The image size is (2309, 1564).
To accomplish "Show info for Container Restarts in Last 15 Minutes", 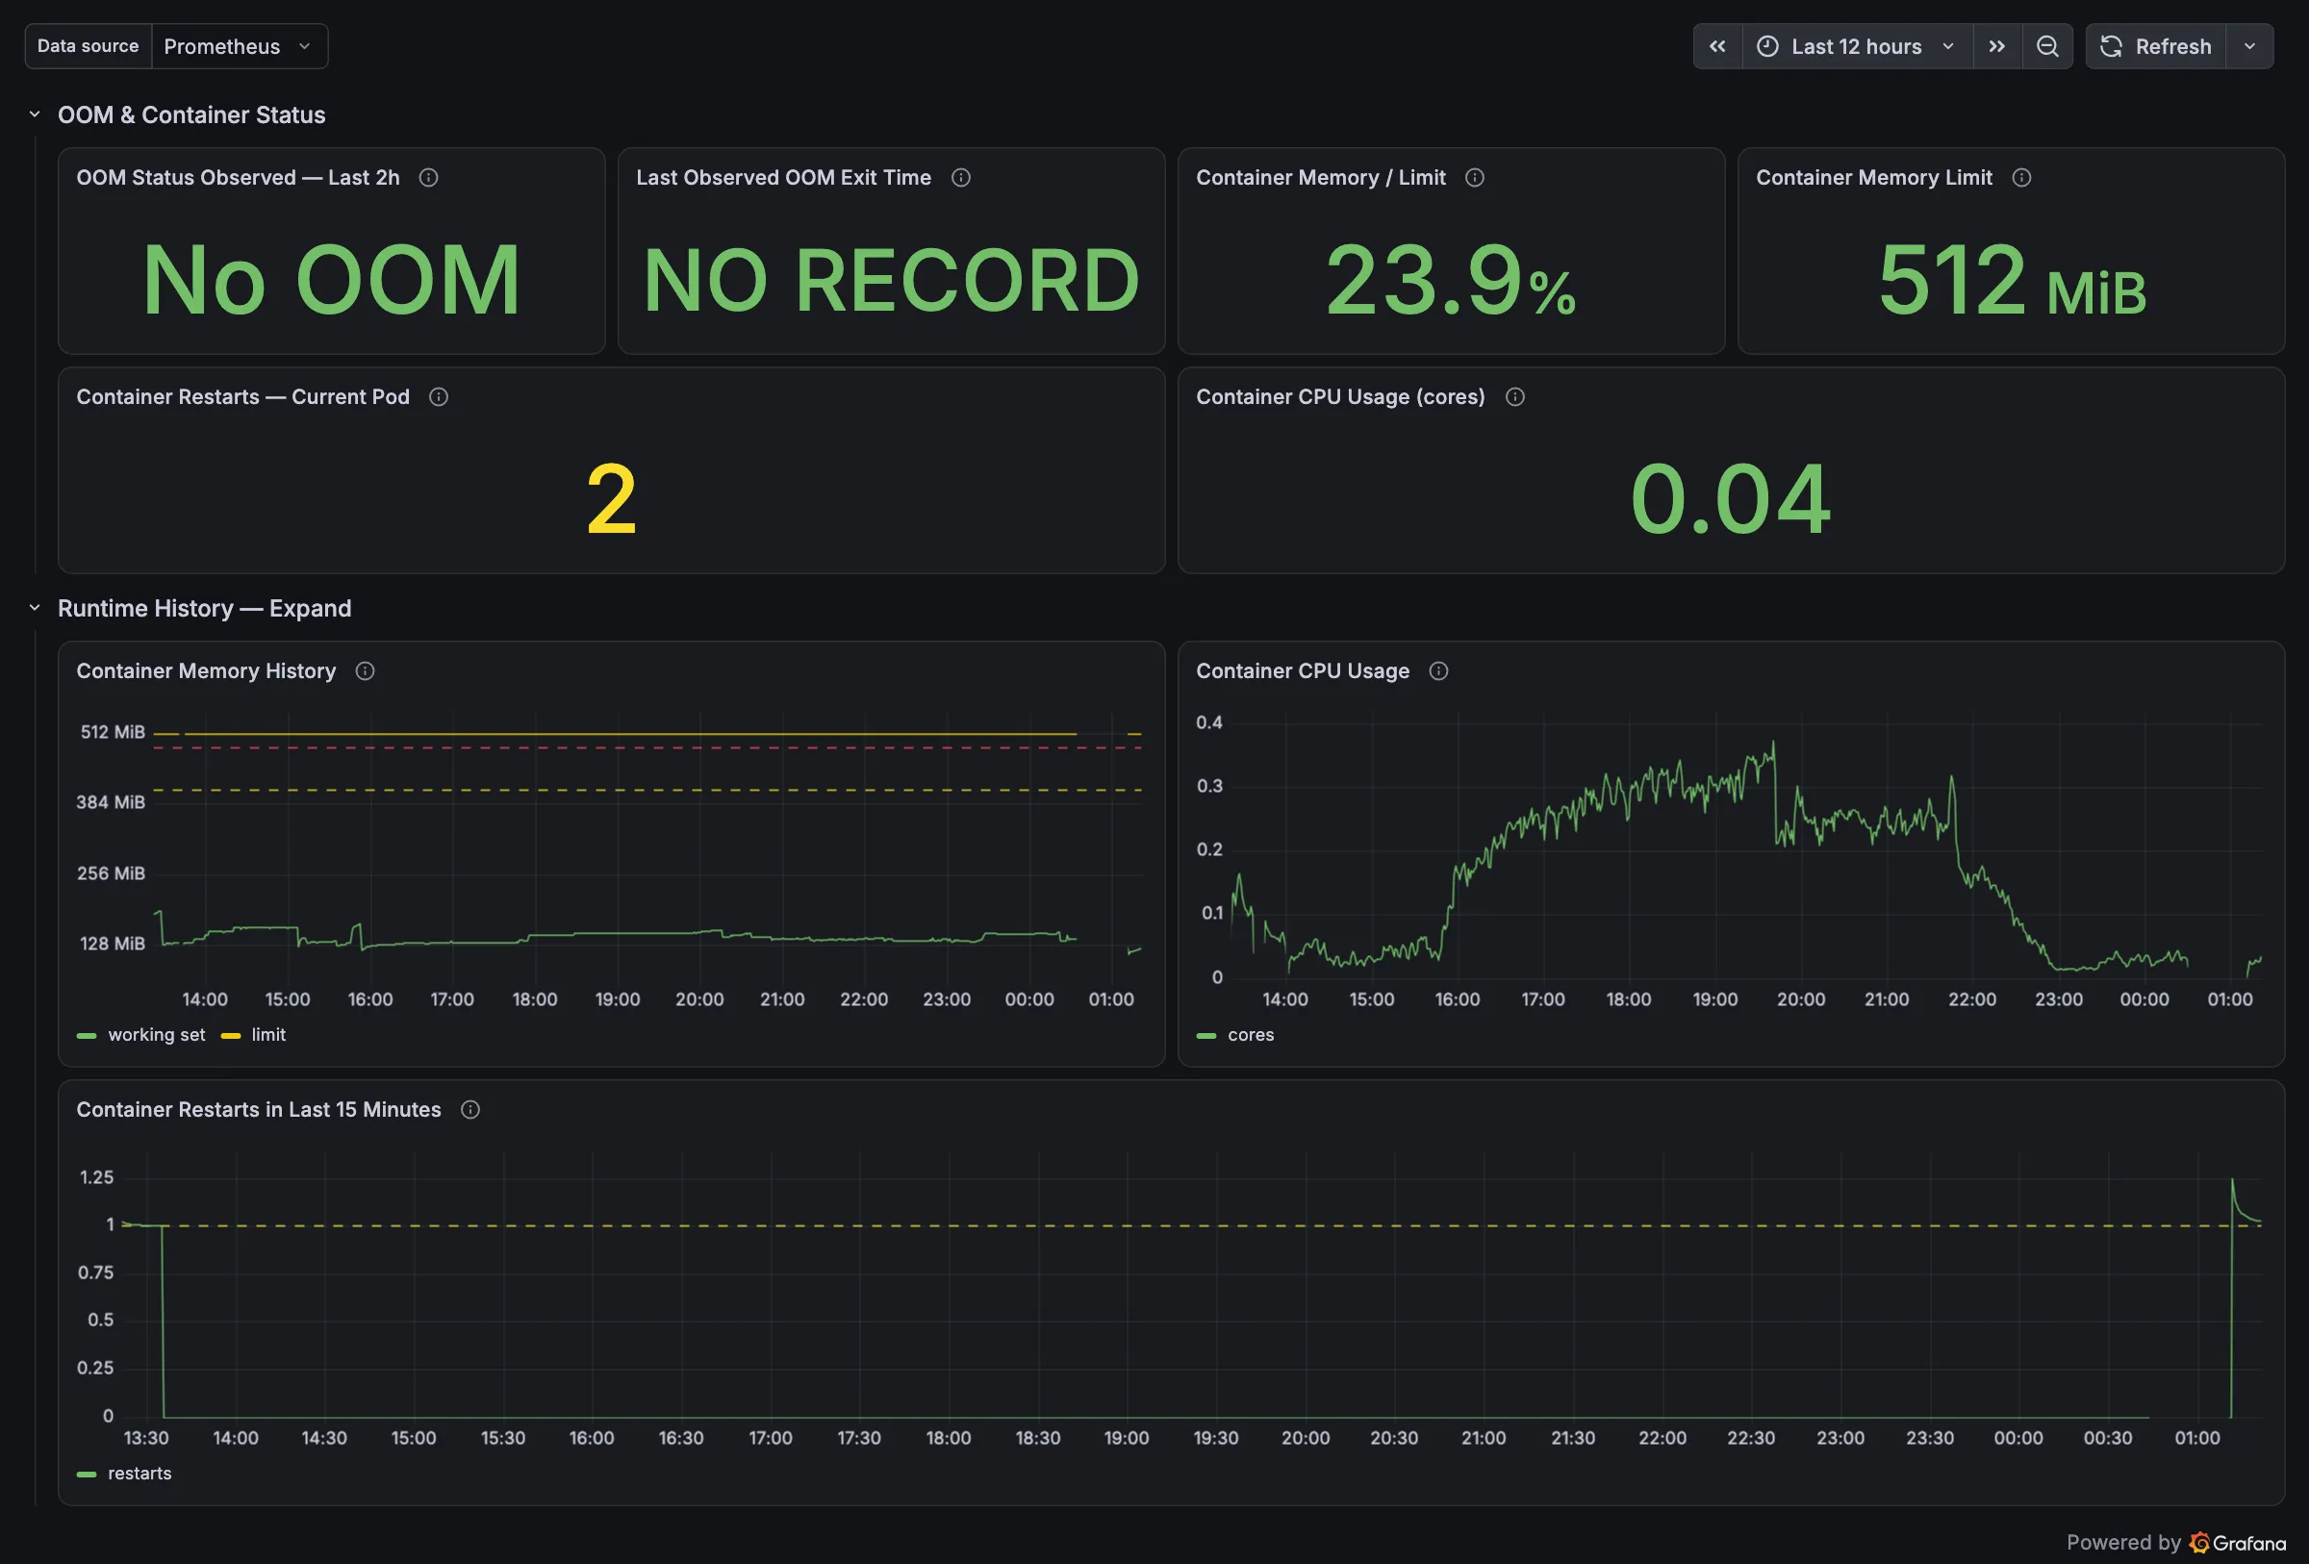I will click(x=469, y=1110).
